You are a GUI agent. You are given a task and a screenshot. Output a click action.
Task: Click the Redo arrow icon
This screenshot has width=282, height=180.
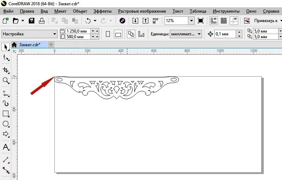pos(103,21)
